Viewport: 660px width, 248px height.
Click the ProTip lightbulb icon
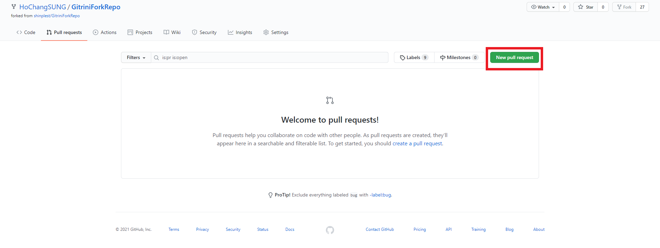271,195
